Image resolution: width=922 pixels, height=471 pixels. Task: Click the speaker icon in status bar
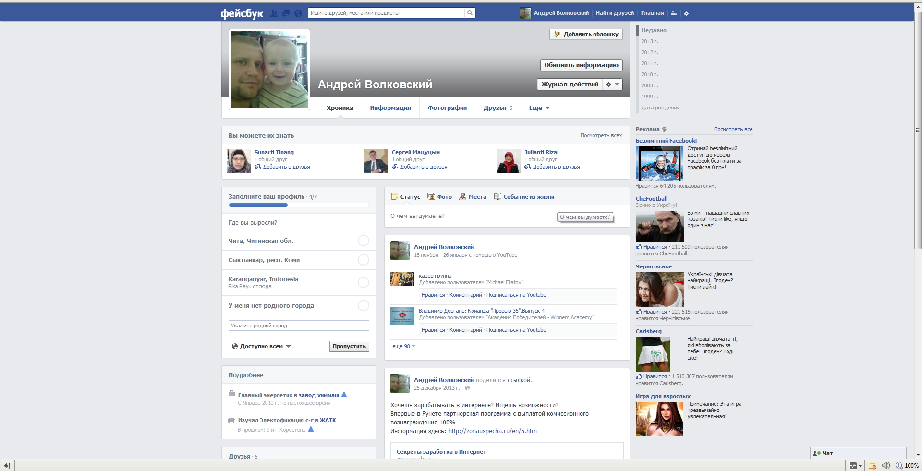click(x=886, y=466)
